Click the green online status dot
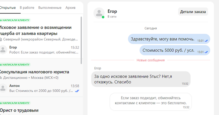 tap(103, 17)
